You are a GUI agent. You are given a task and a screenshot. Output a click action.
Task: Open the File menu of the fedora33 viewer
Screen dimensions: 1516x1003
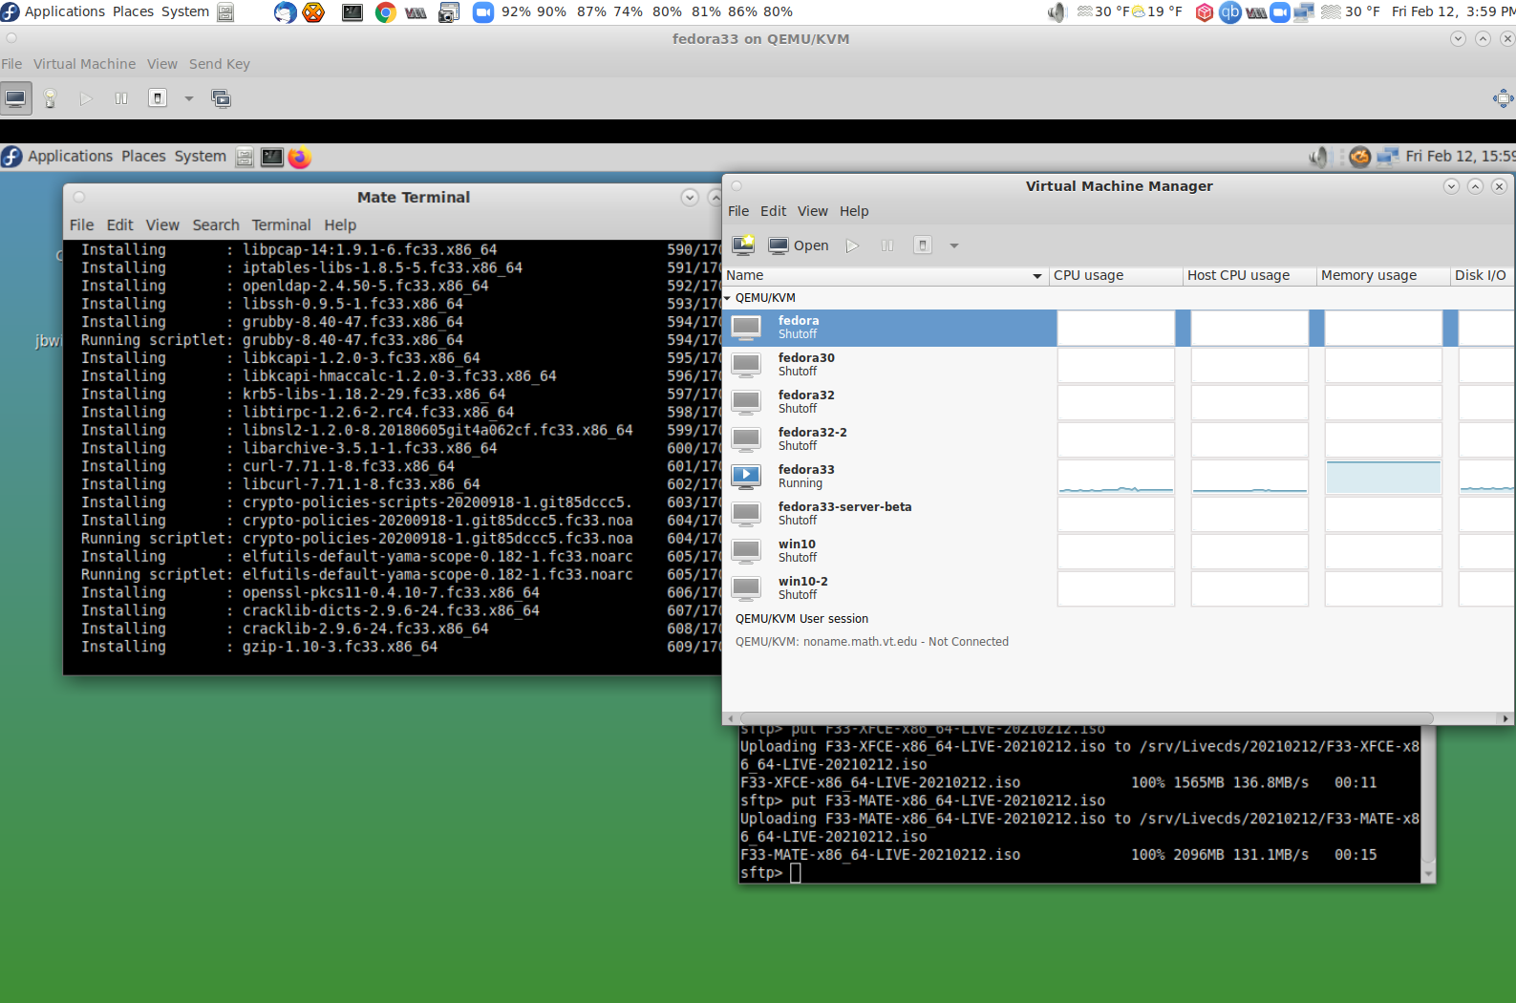[x=11, y=64]
